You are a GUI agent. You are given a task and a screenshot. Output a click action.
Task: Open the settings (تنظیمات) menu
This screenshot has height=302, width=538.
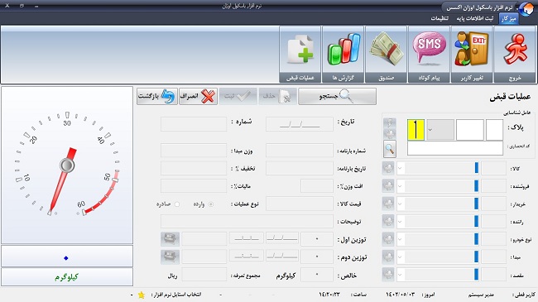pyautogui.click(x=440, y=18)
